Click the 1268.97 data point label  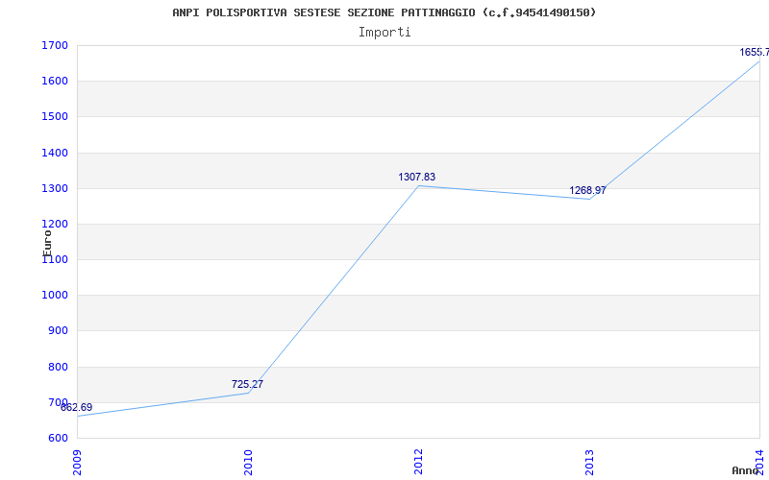[x=587, y=190]
